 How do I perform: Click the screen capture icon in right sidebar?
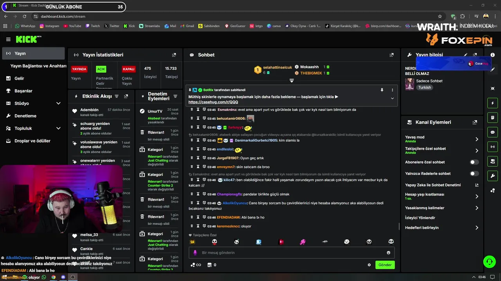(493, 89)
